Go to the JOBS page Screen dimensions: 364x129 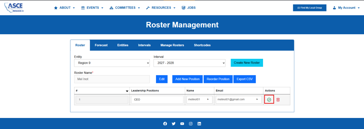(188, 8)
